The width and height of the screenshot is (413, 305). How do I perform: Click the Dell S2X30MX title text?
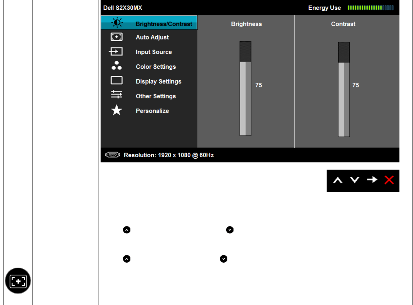tap(123, 8)
